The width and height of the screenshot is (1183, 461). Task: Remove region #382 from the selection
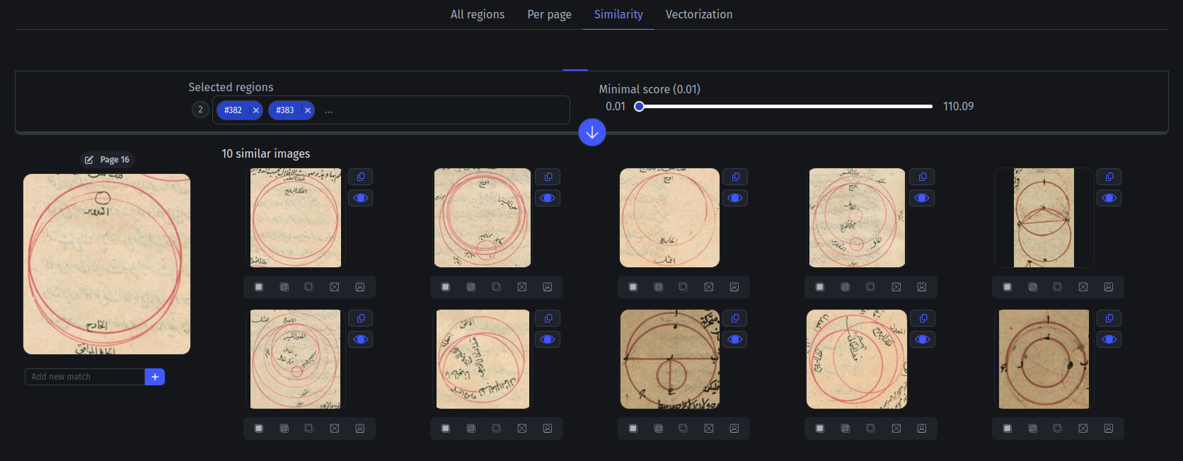pyautogui.click(x=256, y=110)
